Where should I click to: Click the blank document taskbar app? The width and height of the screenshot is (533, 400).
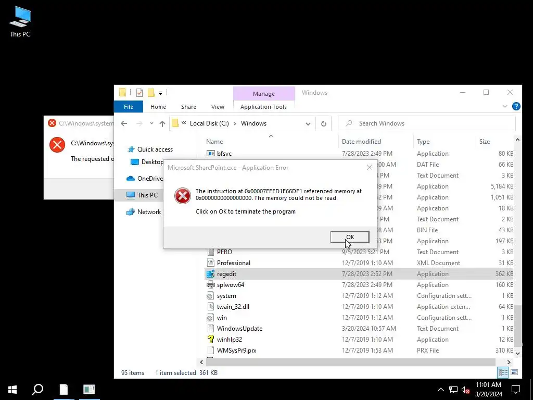pos(64,390)
